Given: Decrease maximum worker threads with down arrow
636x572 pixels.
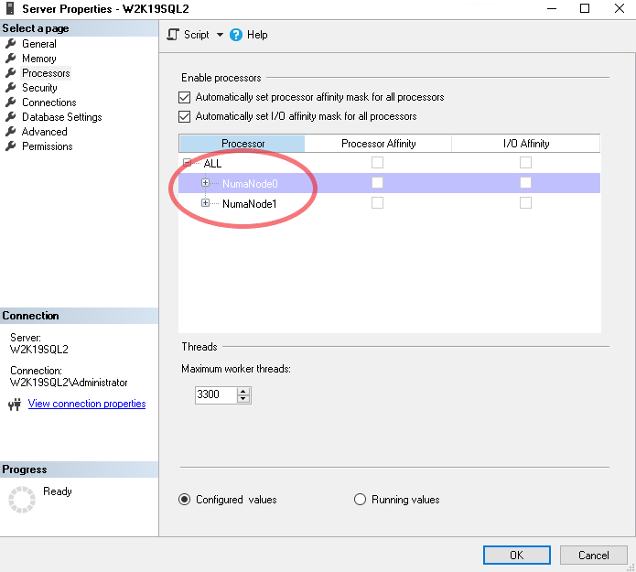Looking at the screenshot, I should click(x=243, y=399).
